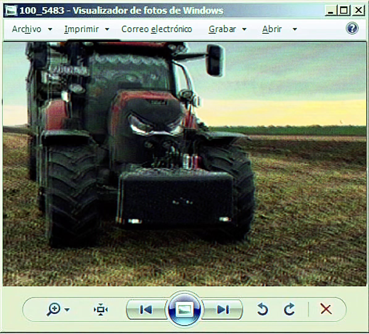This screenshot has height=334, width=369.
Task: Maximize the Visualizador de fotos window
Action: coord(344,11)
